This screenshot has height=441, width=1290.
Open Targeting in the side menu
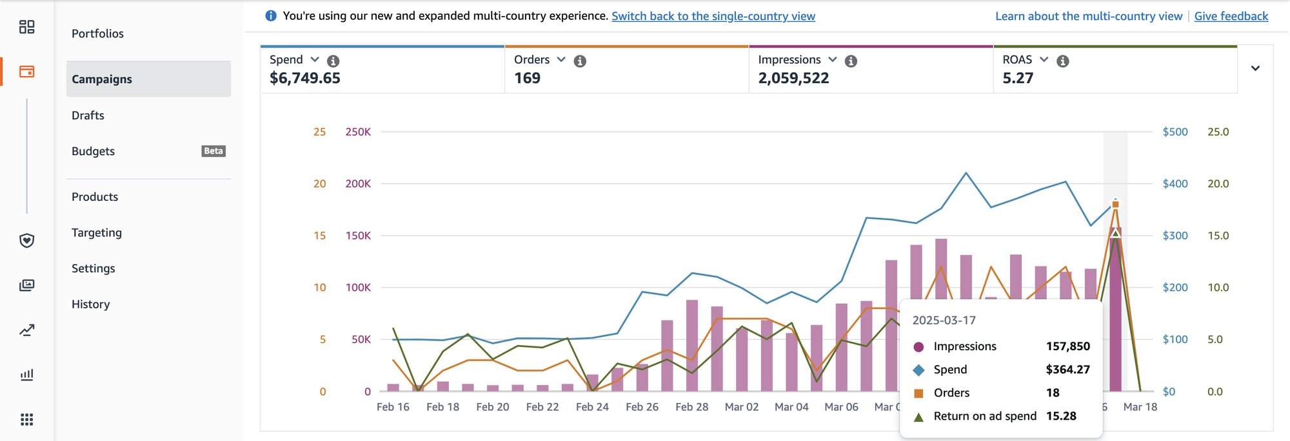click(97, 233)
